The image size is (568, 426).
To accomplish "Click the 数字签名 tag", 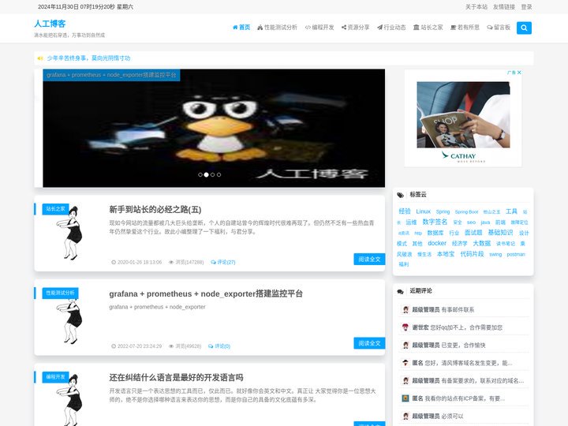I will [435, 222].
